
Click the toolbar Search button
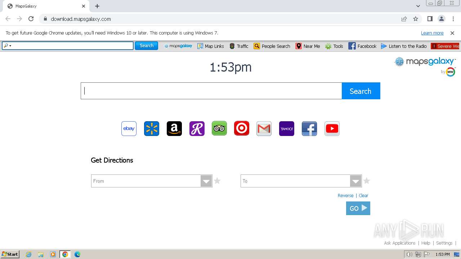pos(147,46)
